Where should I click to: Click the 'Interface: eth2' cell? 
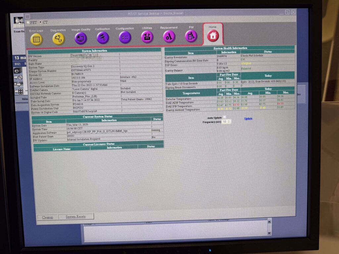128,77
